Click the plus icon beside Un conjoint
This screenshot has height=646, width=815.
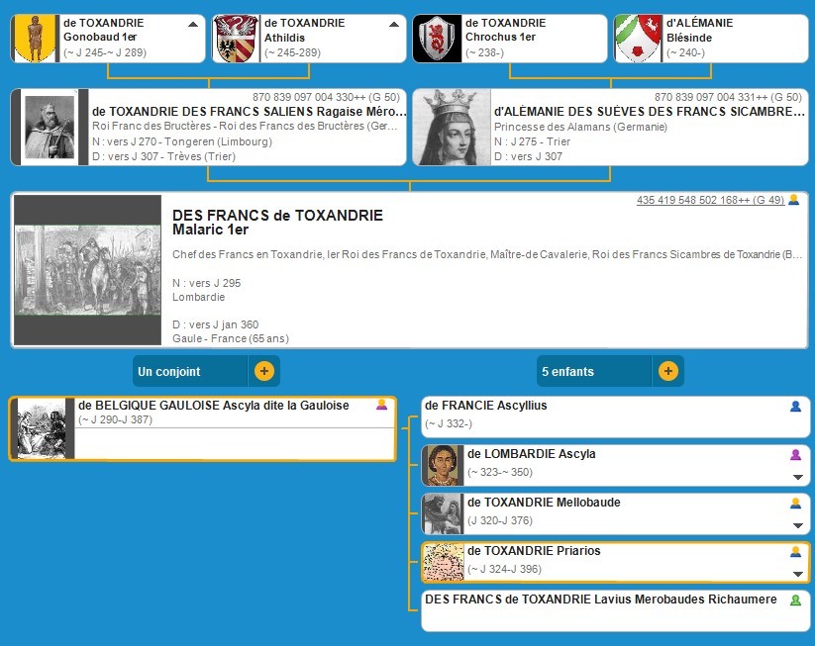[264, 372]
